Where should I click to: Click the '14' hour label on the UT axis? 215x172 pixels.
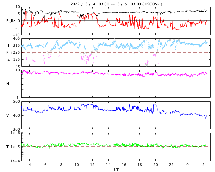pyautogui.click(x=108, y=165)
